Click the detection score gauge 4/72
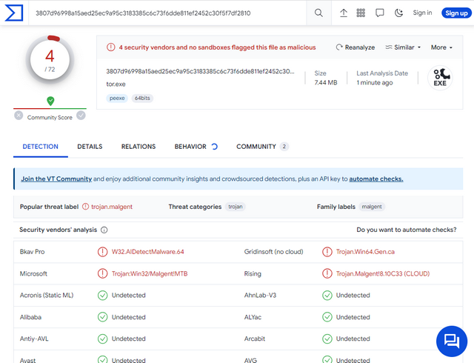Image resolution: width=474 pixels, height=363 pixels. pos(50,59)
